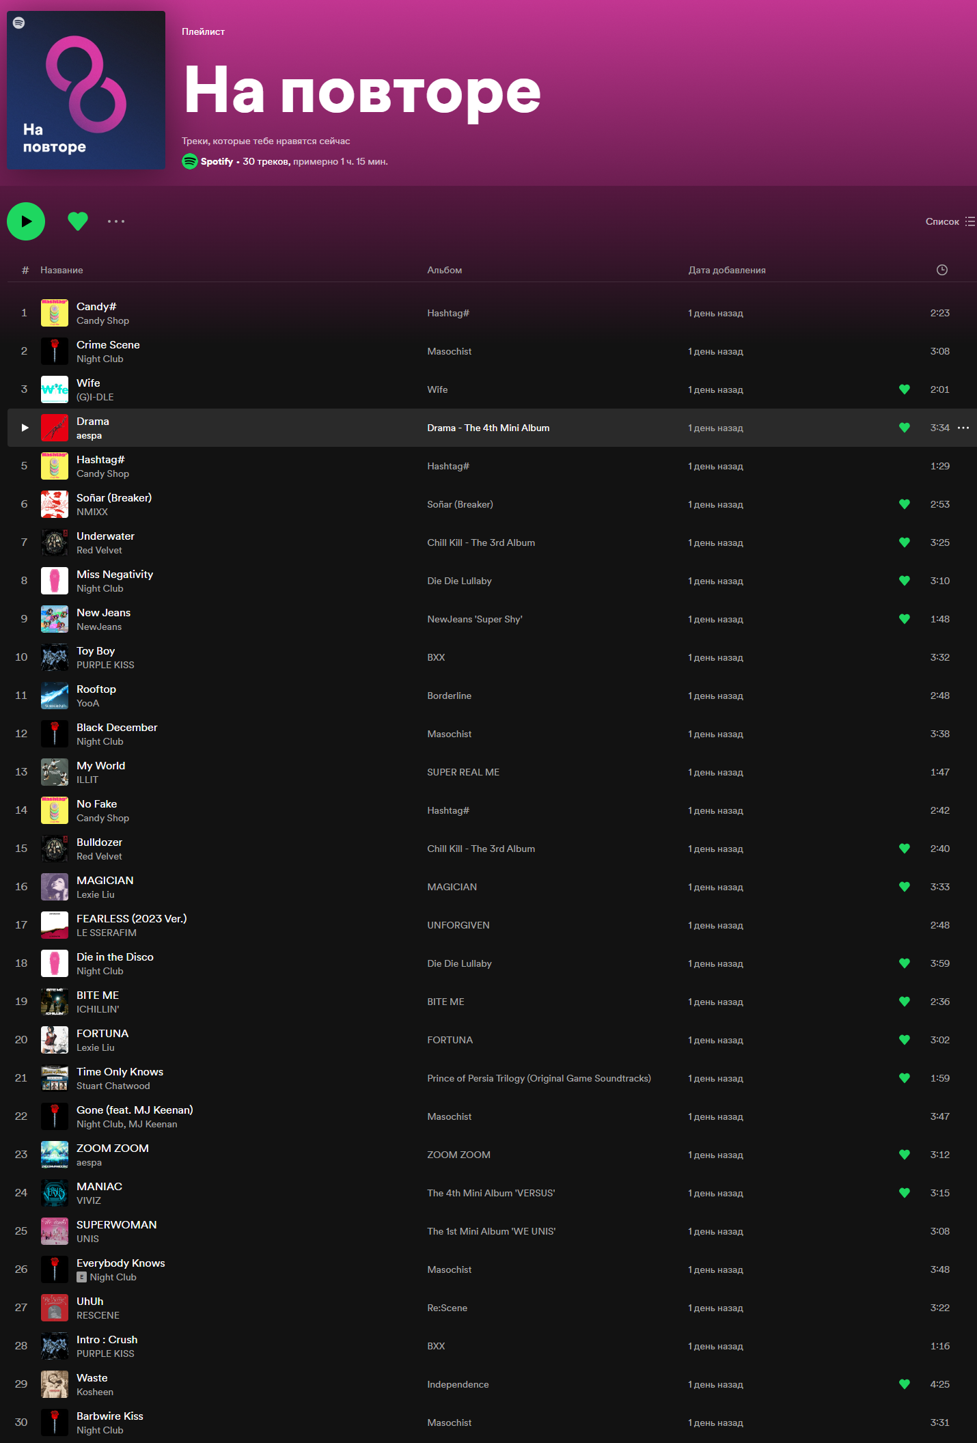Viewport: 977px width, 1443px height.
Task: Sort by duration clock icon
Action: point(942,270)
